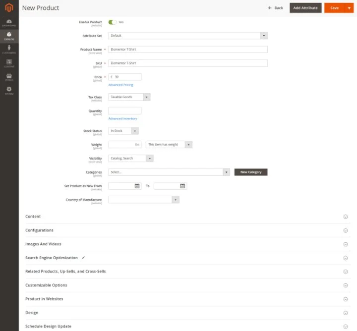Image resolution: width=357 pixels, height=331 pixels.
Task: Click the Configurations section chevron icon
Action: click(x=346, y=230)
